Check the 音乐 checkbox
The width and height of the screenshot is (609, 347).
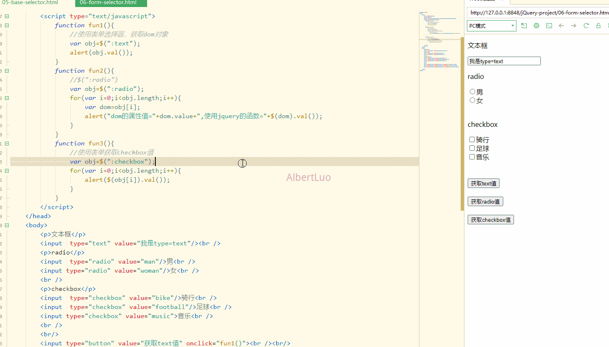point(472,157)
